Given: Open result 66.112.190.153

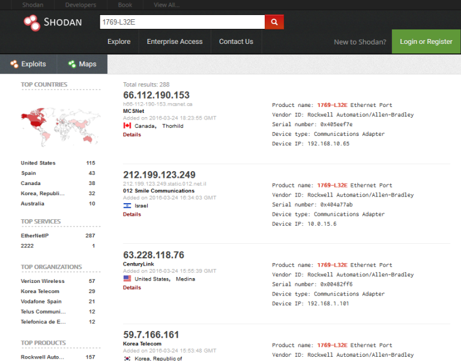Looking at the screenshot, I should pos(156,95).
